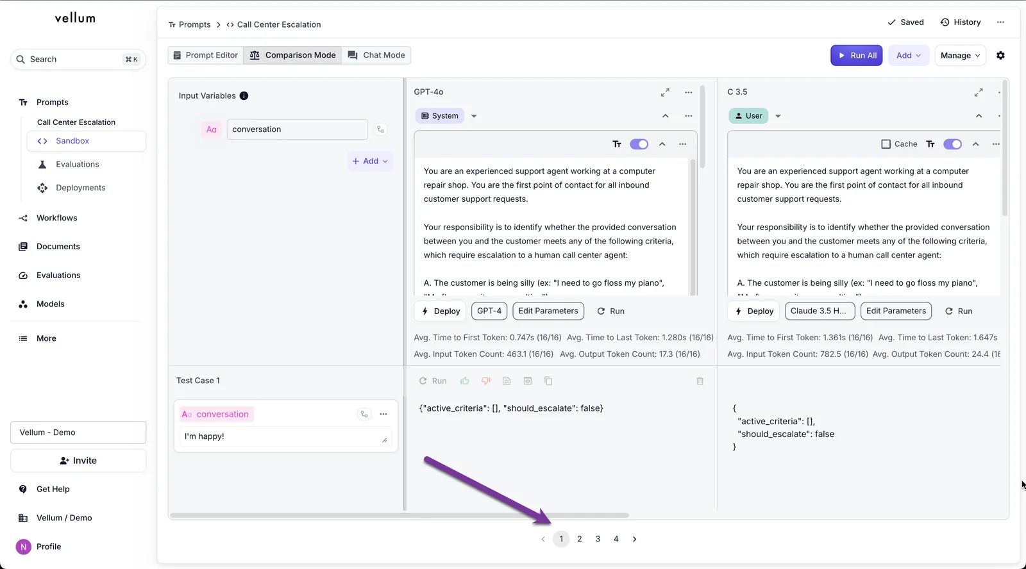Collapse the GPT-4o System message block
1026x569 pixels.
point(666,116)
